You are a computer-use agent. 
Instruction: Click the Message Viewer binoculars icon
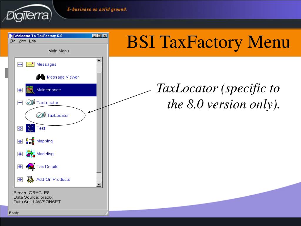coord(41,77)
